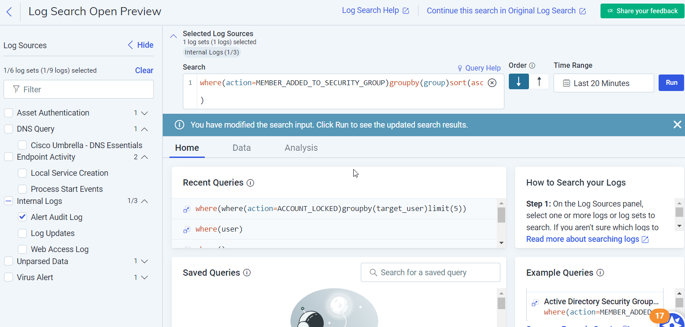This screenshot has height=327, width=685.
Task: Uncheck the Alert Audit Log checkbox
Action: 22,217
